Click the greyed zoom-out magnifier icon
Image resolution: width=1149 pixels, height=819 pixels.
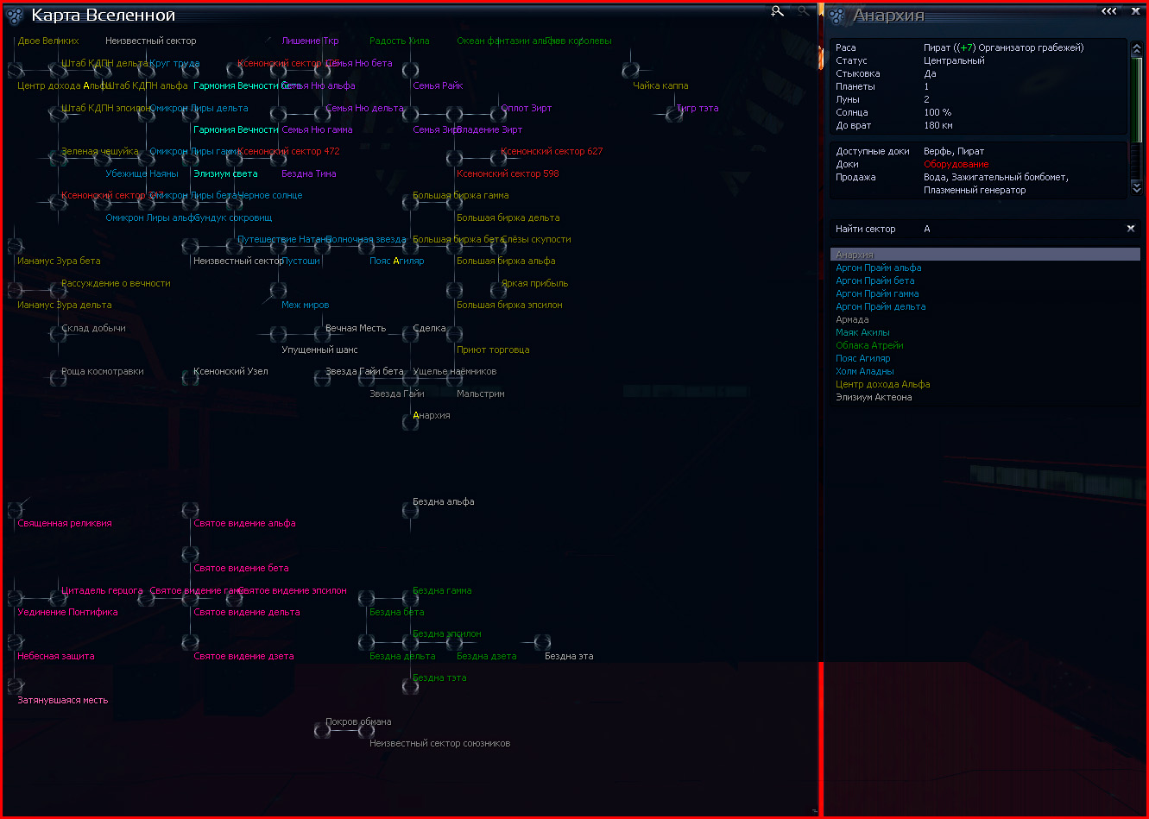click(x=804, y=11)
